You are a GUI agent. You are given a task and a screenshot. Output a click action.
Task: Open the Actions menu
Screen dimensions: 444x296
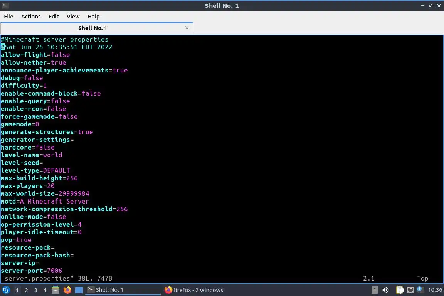(x=31, y=17)
